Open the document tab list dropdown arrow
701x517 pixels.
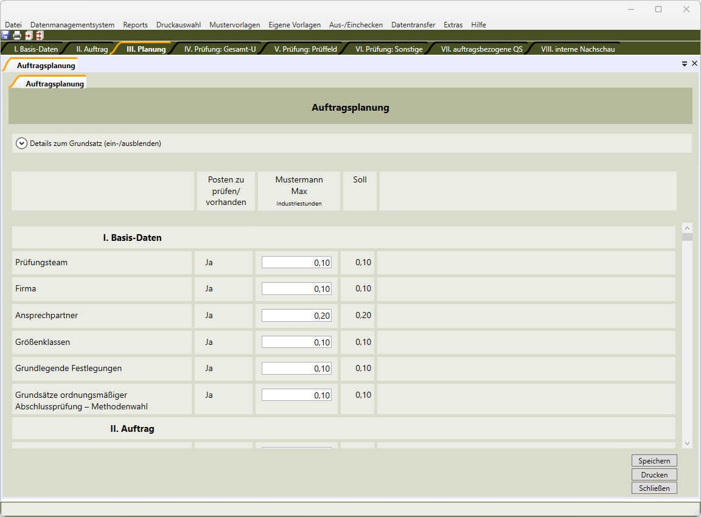click(x=685, y=63)
